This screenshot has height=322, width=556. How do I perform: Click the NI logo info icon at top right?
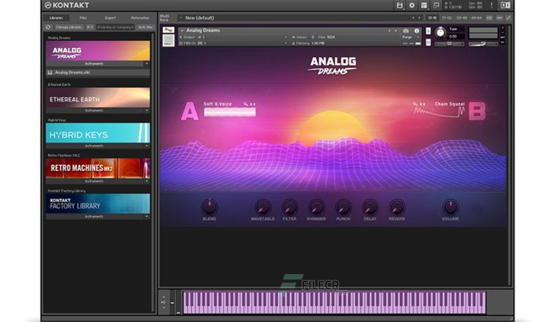tap(505, 5)
